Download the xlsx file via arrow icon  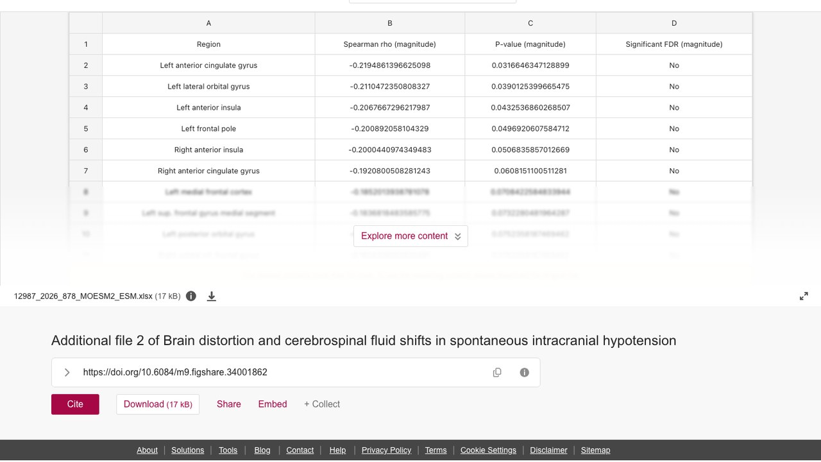[212, 296]
